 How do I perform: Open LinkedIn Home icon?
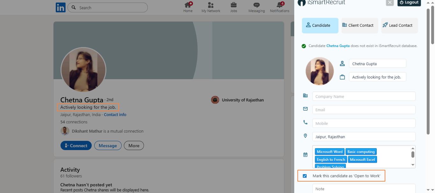coord(188,5)
